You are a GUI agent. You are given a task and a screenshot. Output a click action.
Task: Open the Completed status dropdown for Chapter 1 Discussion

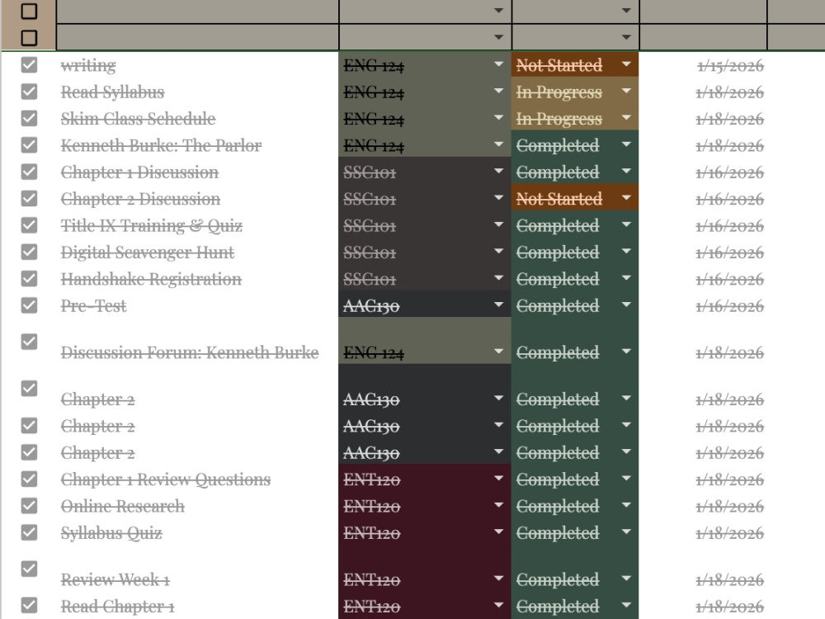coord(626,171)
